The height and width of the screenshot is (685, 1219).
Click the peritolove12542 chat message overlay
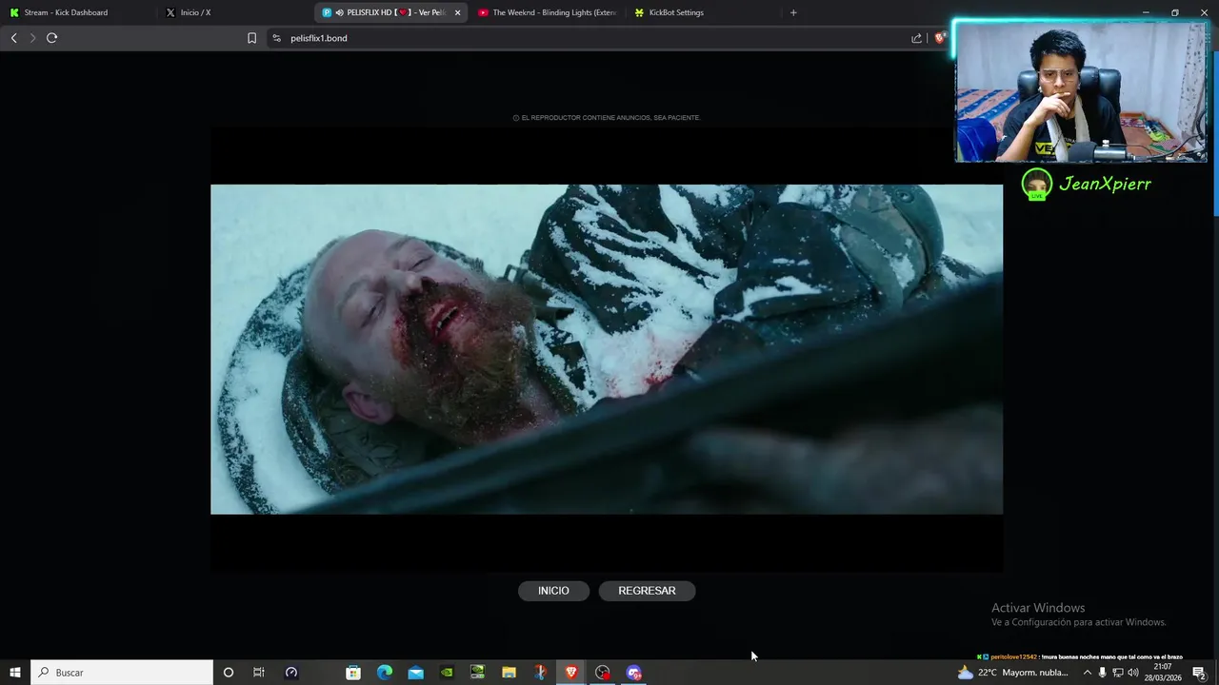point(1080,656)
